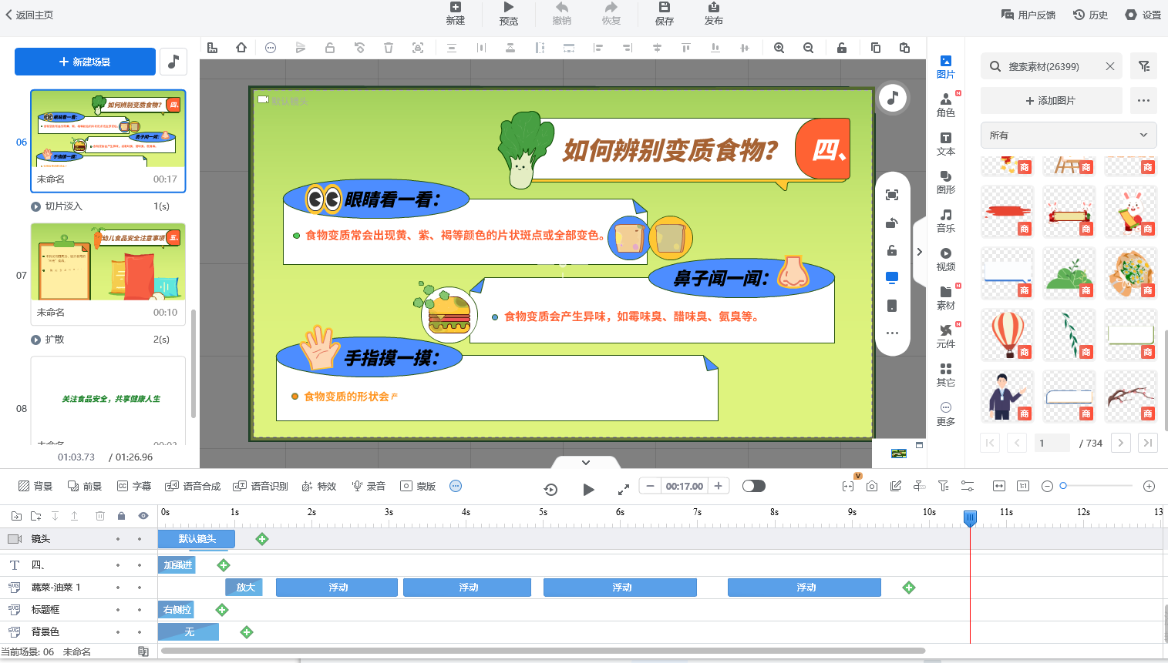
Task: Toggle first dot of 蔬菜-油菜 1 track
Action: tap(118, 588)
